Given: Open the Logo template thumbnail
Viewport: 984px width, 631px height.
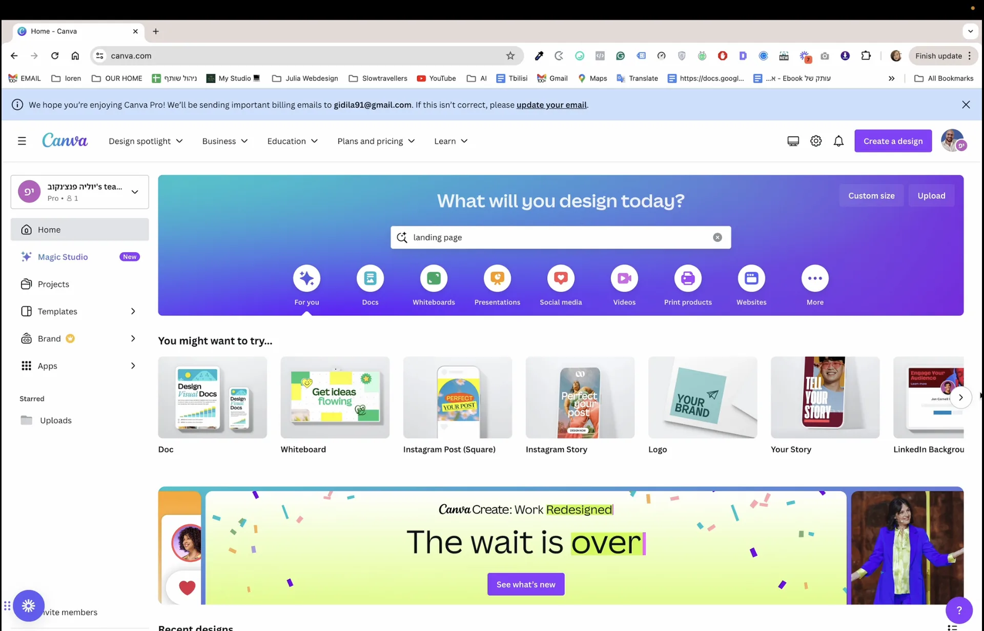Looking at the screenshot, I should point(702,397).
